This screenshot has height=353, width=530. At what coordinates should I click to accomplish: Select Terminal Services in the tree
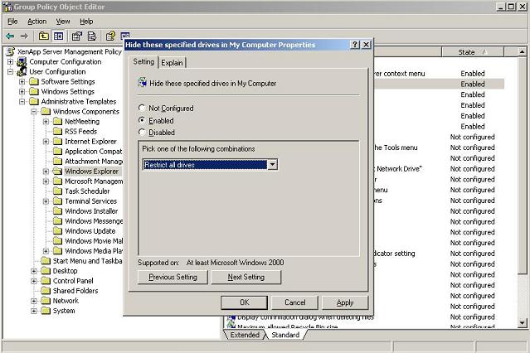90,201
